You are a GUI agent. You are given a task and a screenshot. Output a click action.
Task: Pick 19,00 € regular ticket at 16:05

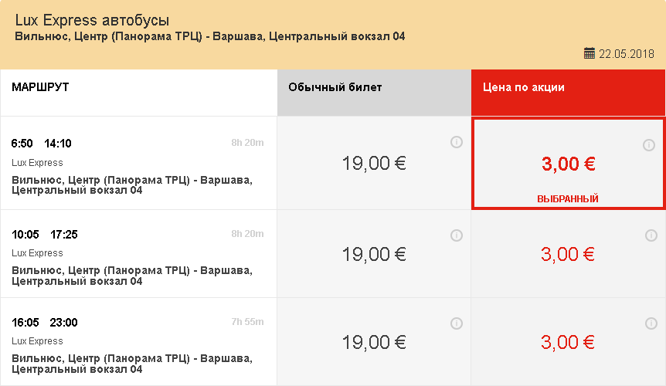[374, 342]
